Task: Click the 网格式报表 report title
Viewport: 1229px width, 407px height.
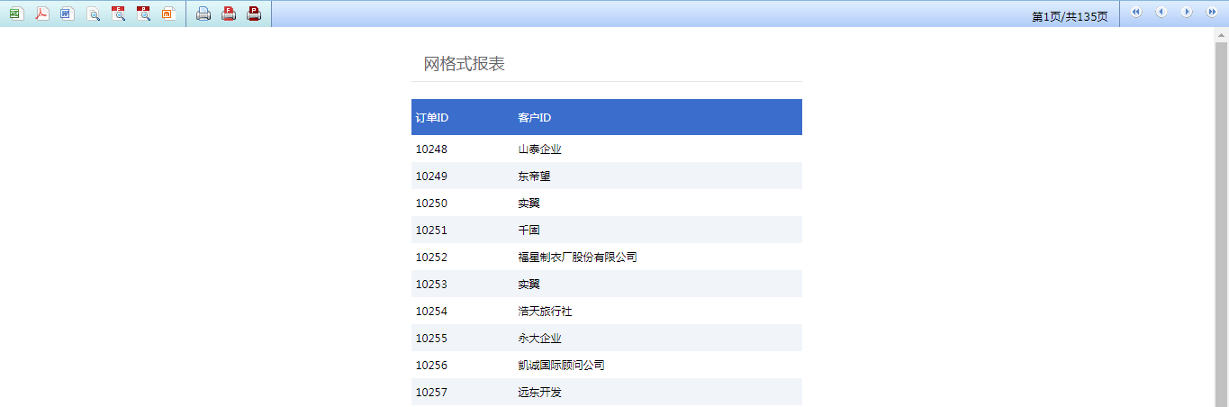Action: pyautogui.click(x=465, y=64)
